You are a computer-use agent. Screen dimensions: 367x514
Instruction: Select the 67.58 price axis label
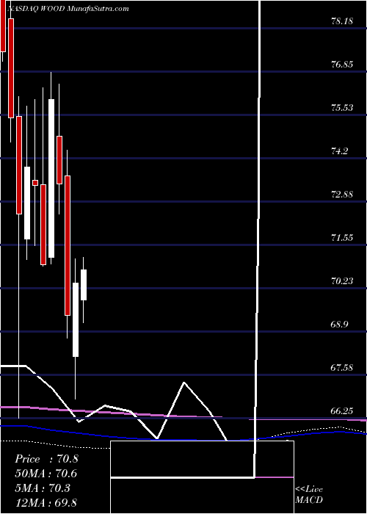point(342,368)
